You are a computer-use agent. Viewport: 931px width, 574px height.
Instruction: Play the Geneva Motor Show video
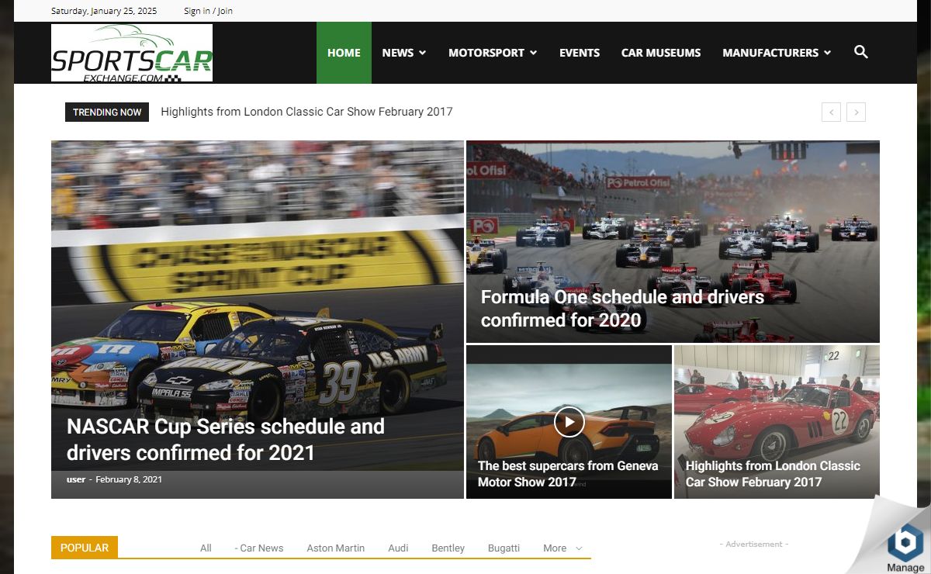pos(569,422)
